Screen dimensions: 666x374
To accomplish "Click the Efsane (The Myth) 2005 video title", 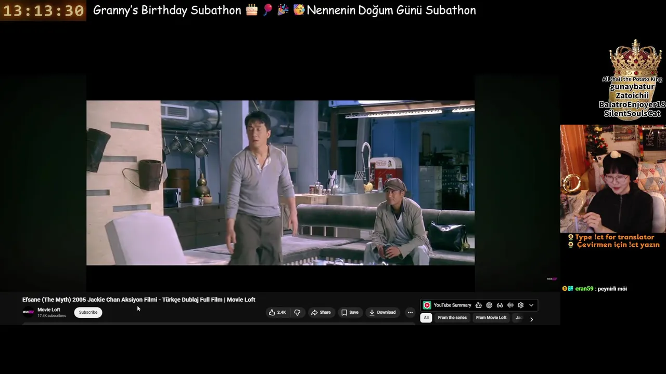I will [x=138, y=300].
